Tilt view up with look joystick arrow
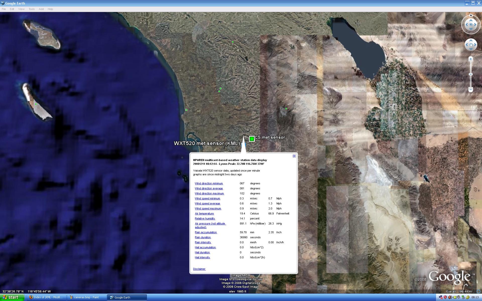482x301 pixels. coord(471,20)
